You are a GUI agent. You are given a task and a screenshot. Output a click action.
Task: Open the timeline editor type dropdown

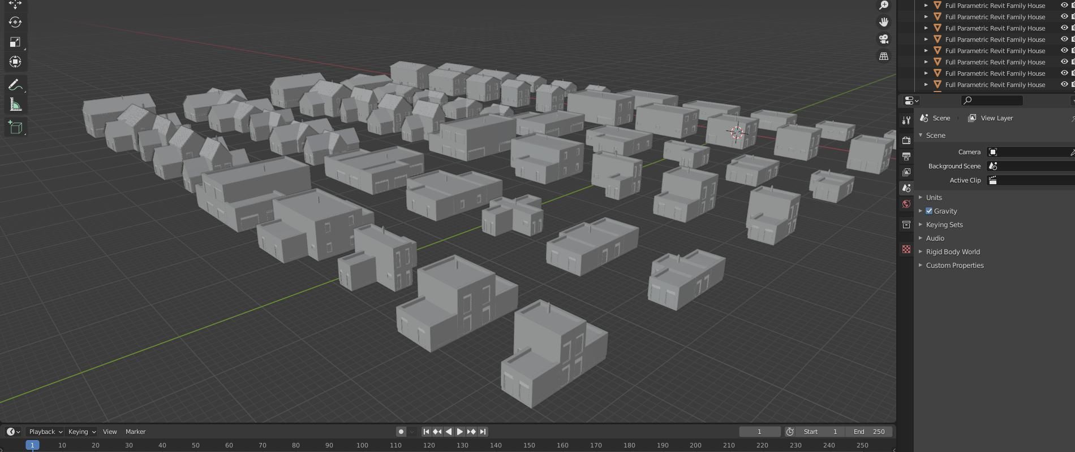(13, 432)
